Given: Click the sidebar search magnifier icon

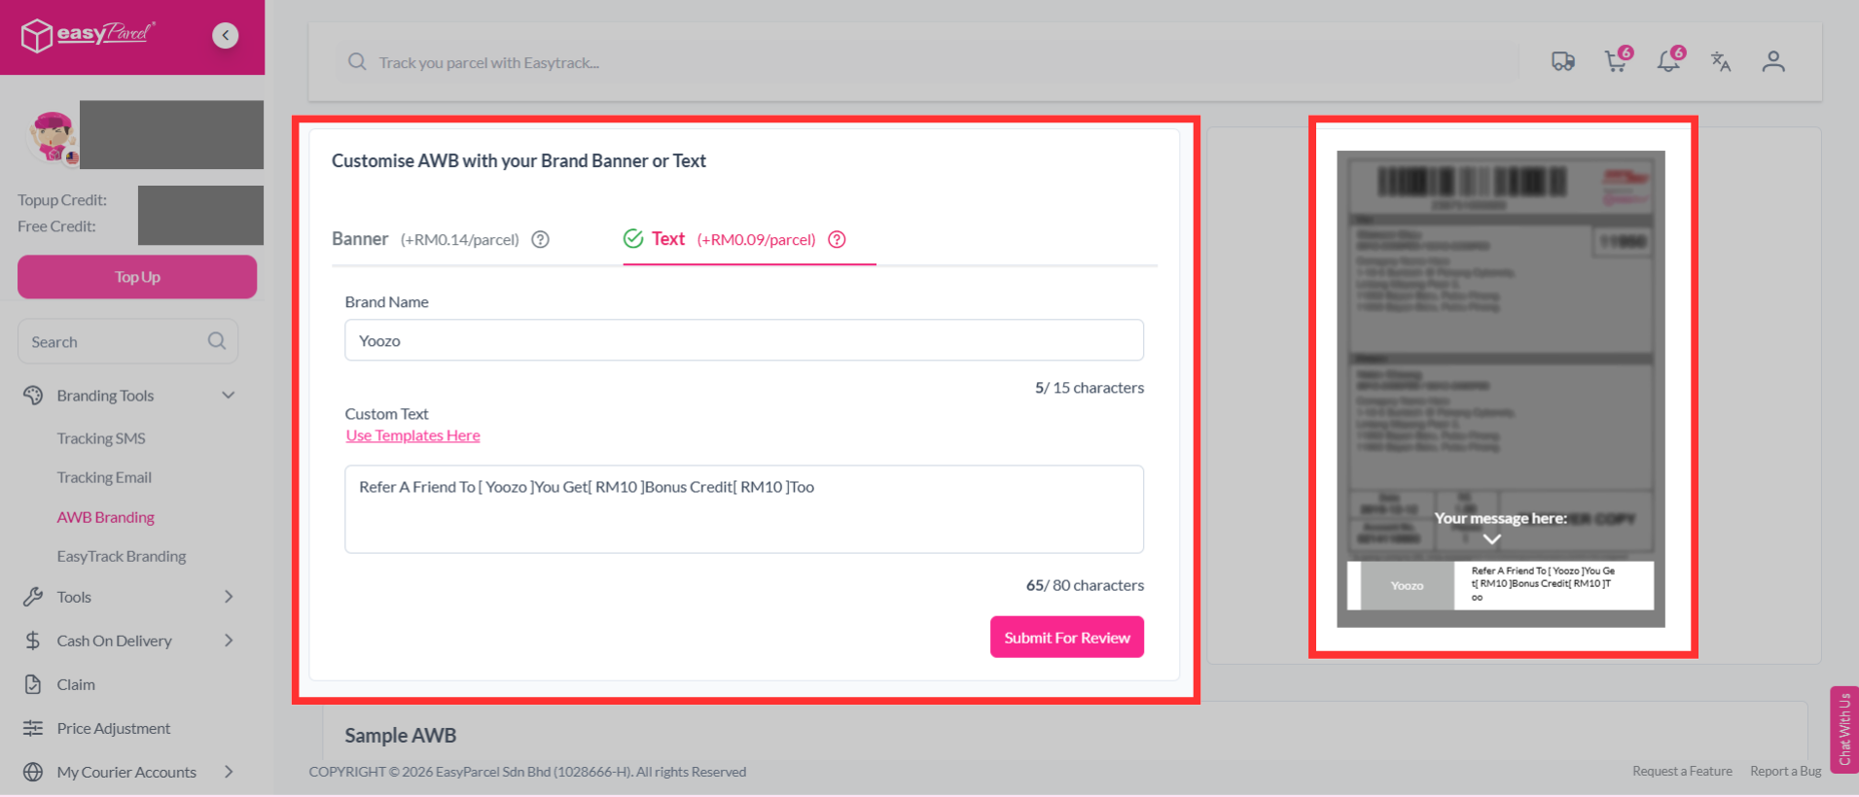Looking at the screenshot, I should pyautogui.click(x=217, y=341).
